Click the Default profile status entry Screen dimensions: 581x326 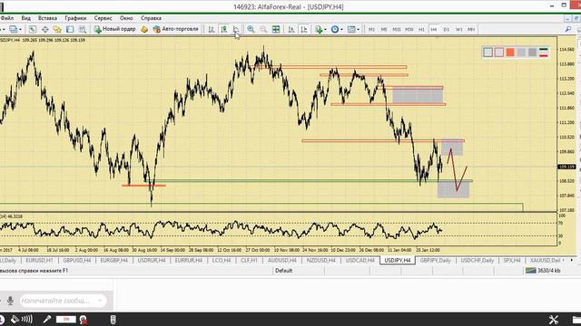coord(284,271)
